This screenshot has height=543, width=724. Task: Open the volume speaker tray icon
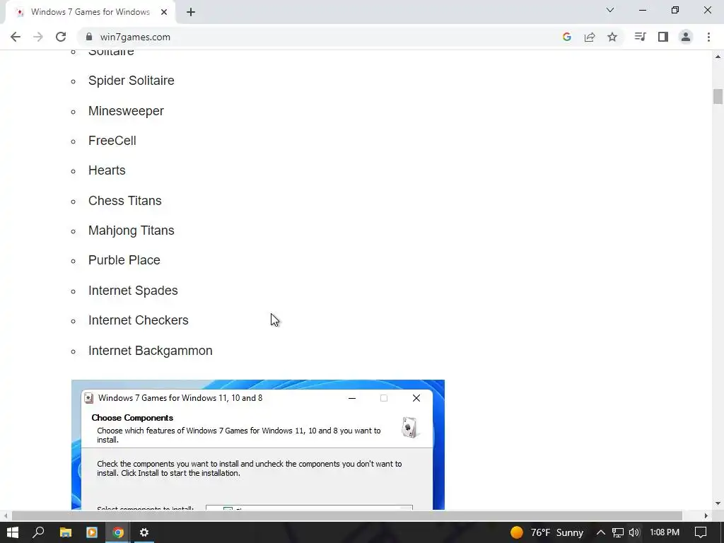coord(634,532)
